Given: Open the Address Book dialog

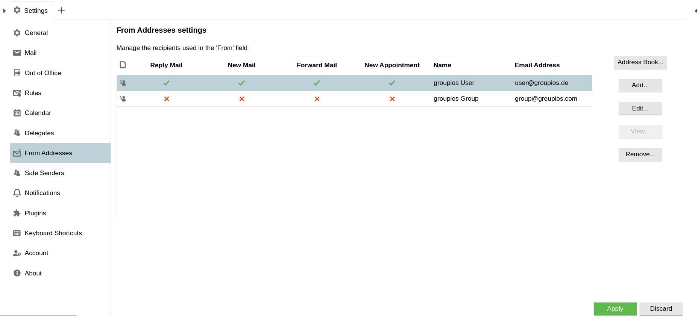Looking at the screenshot, I should 640,62.
